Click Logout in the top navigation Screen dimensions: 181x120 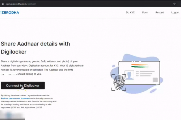click(x=175, y=12)
